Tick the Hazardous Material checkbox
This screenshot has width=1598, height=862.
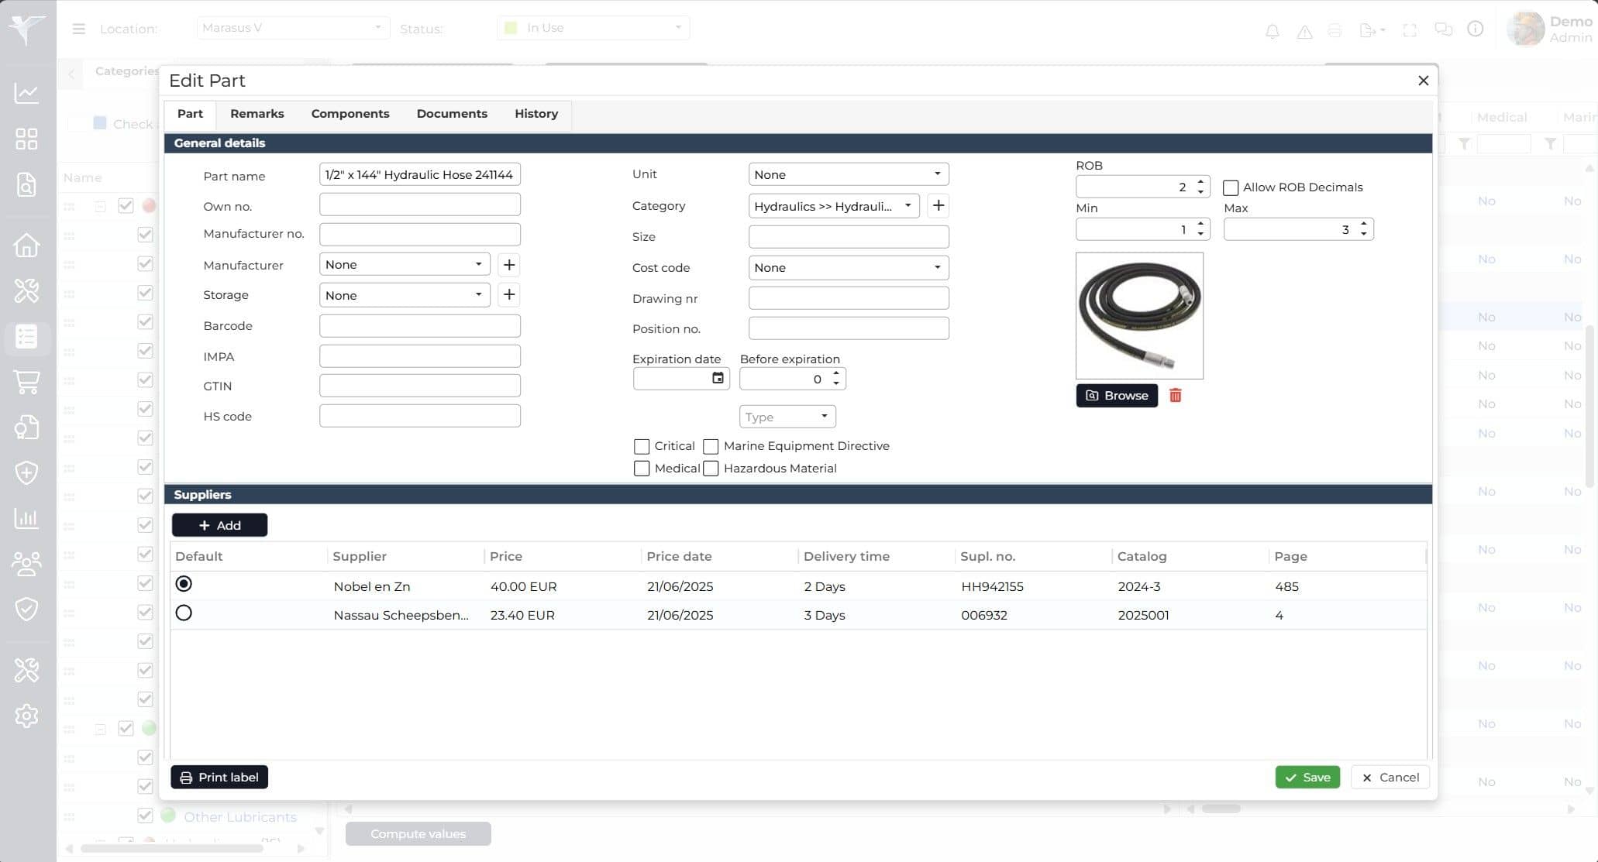pos(711,469)
